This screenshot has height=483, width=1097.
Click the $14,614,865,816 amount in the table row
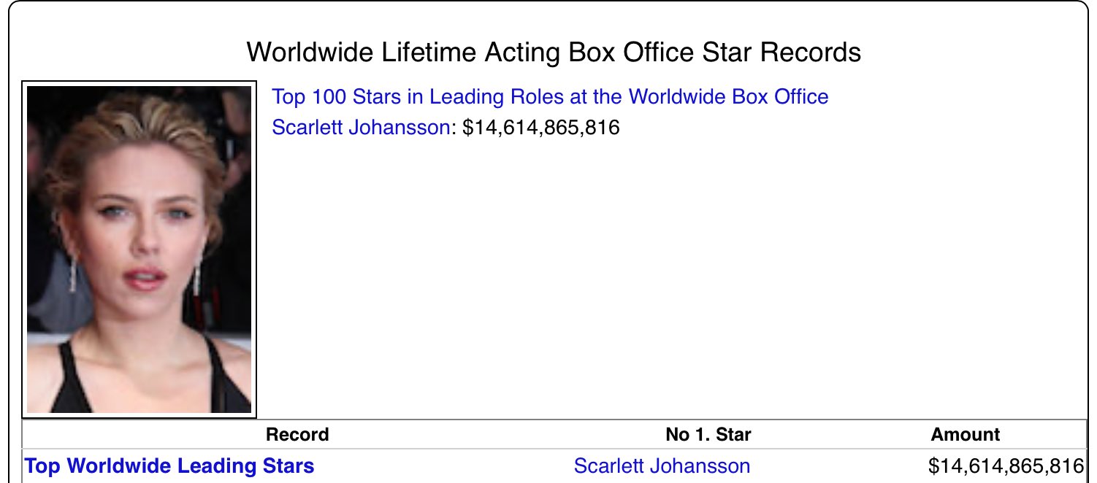pos(1006,466)
